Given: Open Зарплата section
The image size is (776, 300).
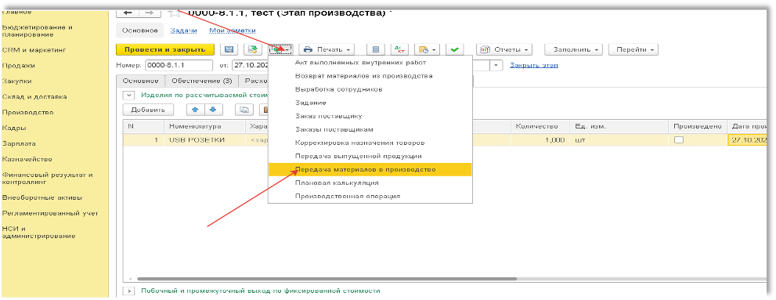Looking at the screenshot, I should click(x=19, y=143).
